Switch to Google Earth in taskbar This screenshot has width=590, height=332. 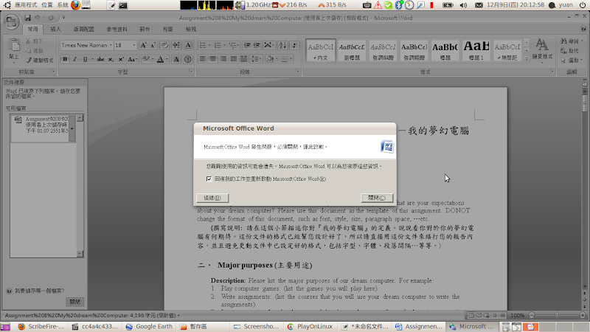150,325
